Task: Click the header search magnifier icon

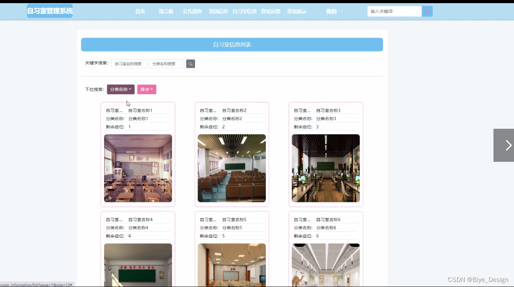Action: click(427, 11)
